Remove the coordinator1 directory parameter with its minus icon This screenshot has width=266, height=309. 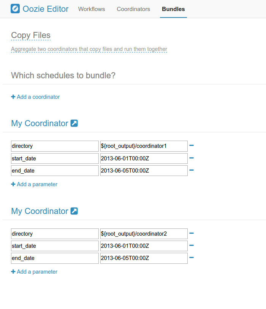192,146
